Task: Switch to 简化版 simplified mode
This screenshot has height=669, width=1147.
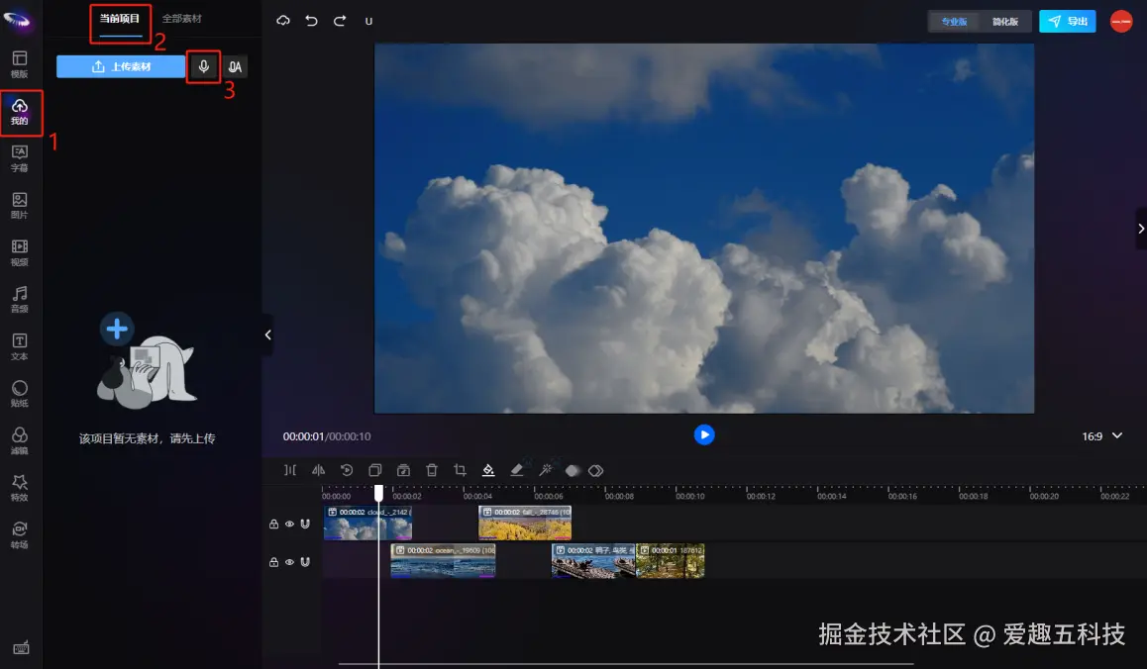Action: click(1005, 21)
